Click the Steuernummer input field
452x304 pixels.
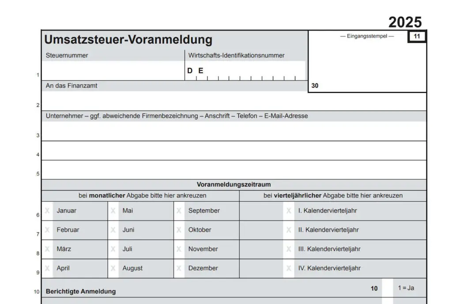113,71
